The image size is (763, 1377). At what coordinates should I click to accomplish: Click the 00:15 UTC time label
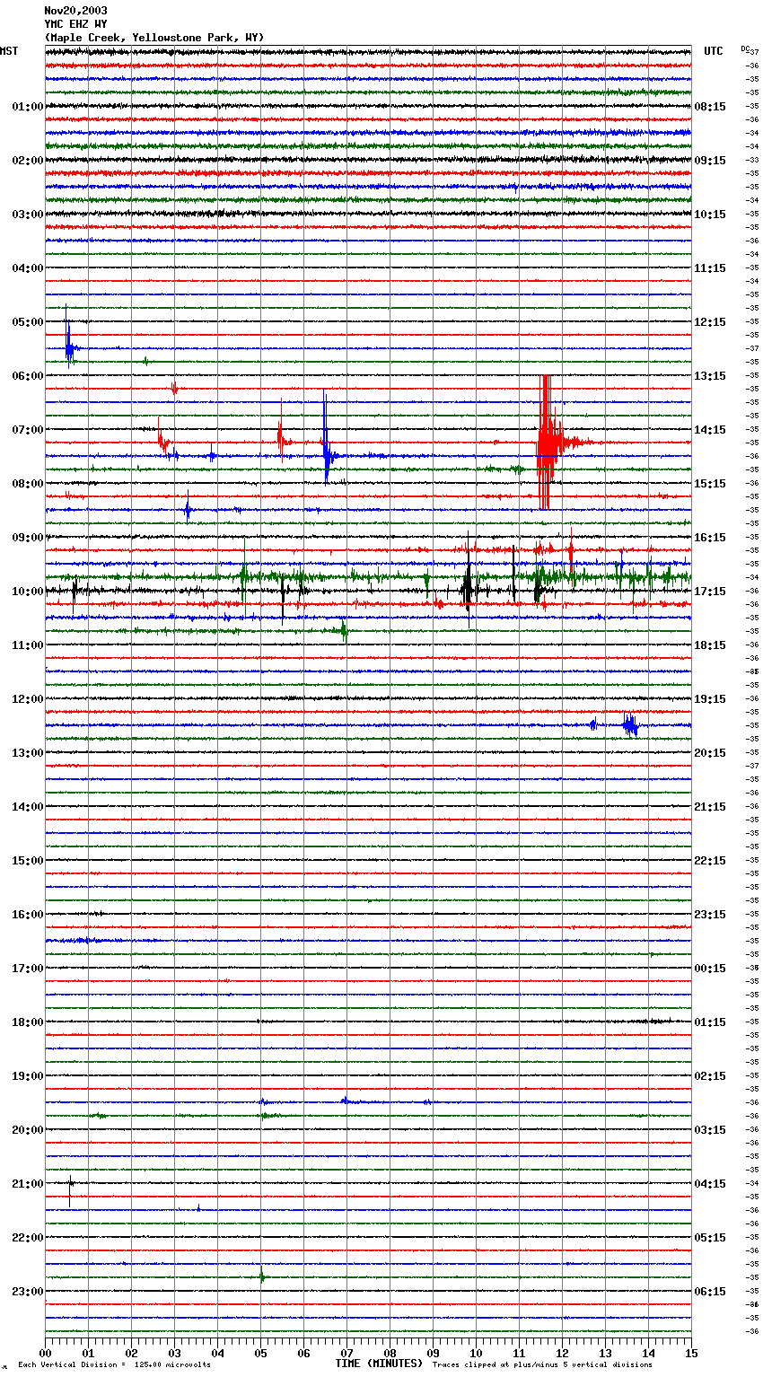[710, 969]
